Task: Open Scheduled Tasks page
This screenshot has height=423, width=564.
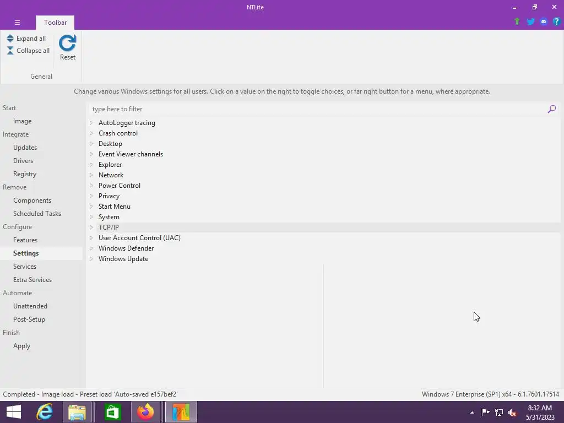Action: pos(37,214)
